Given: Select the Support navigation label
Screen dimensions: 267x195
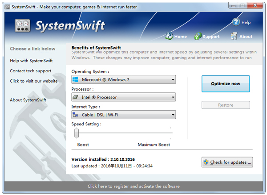Looking at the screenshot, I should [211, 37].
